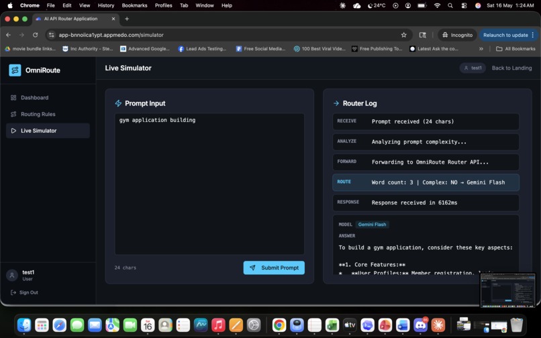This screenshot has width=541, height=338.
Task: Open the All Bookmarks folder
Action: [515, 49]
